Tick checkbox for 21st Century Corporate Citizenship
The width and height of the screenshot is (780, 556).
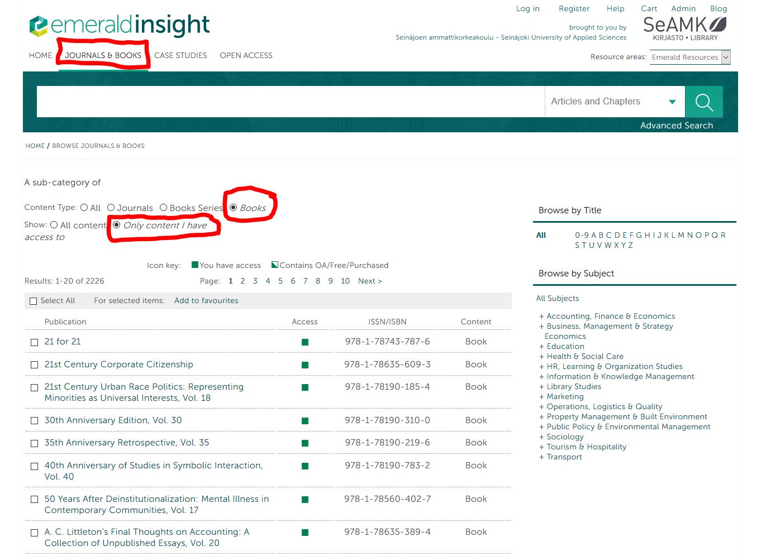tap(34, 365)
